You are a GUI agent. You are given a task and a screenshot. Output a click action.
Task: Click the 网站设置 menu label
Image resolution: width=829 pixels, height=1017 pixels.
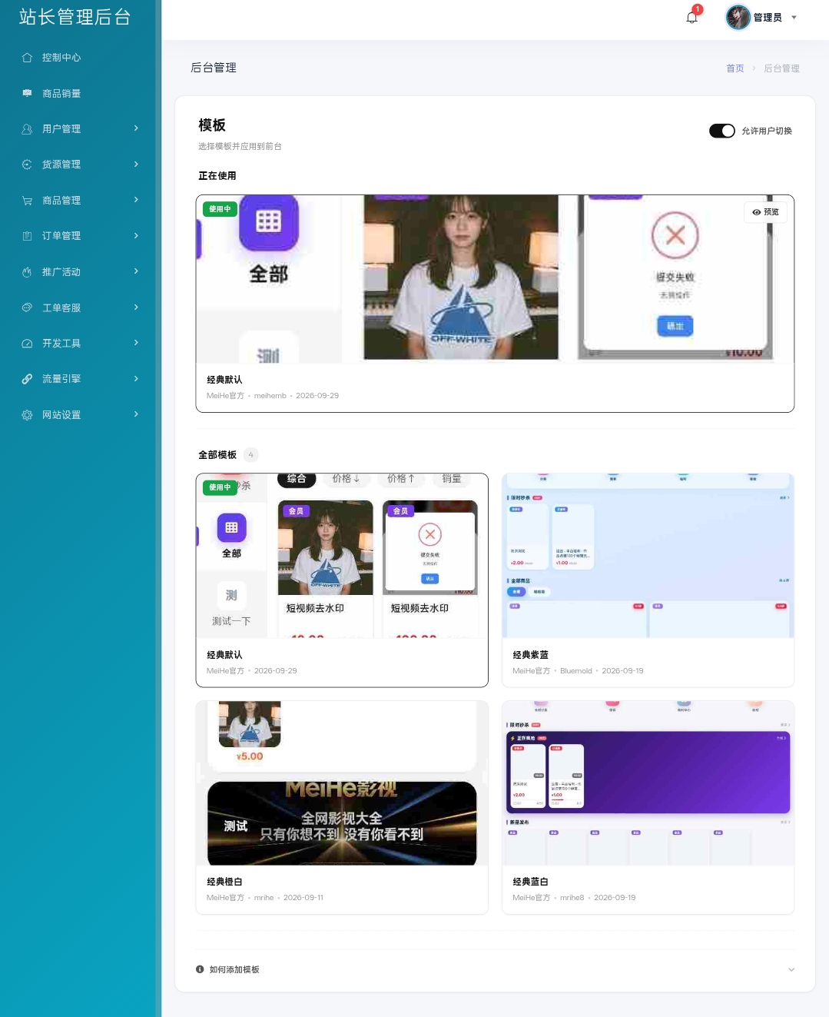tap(61, 415)
